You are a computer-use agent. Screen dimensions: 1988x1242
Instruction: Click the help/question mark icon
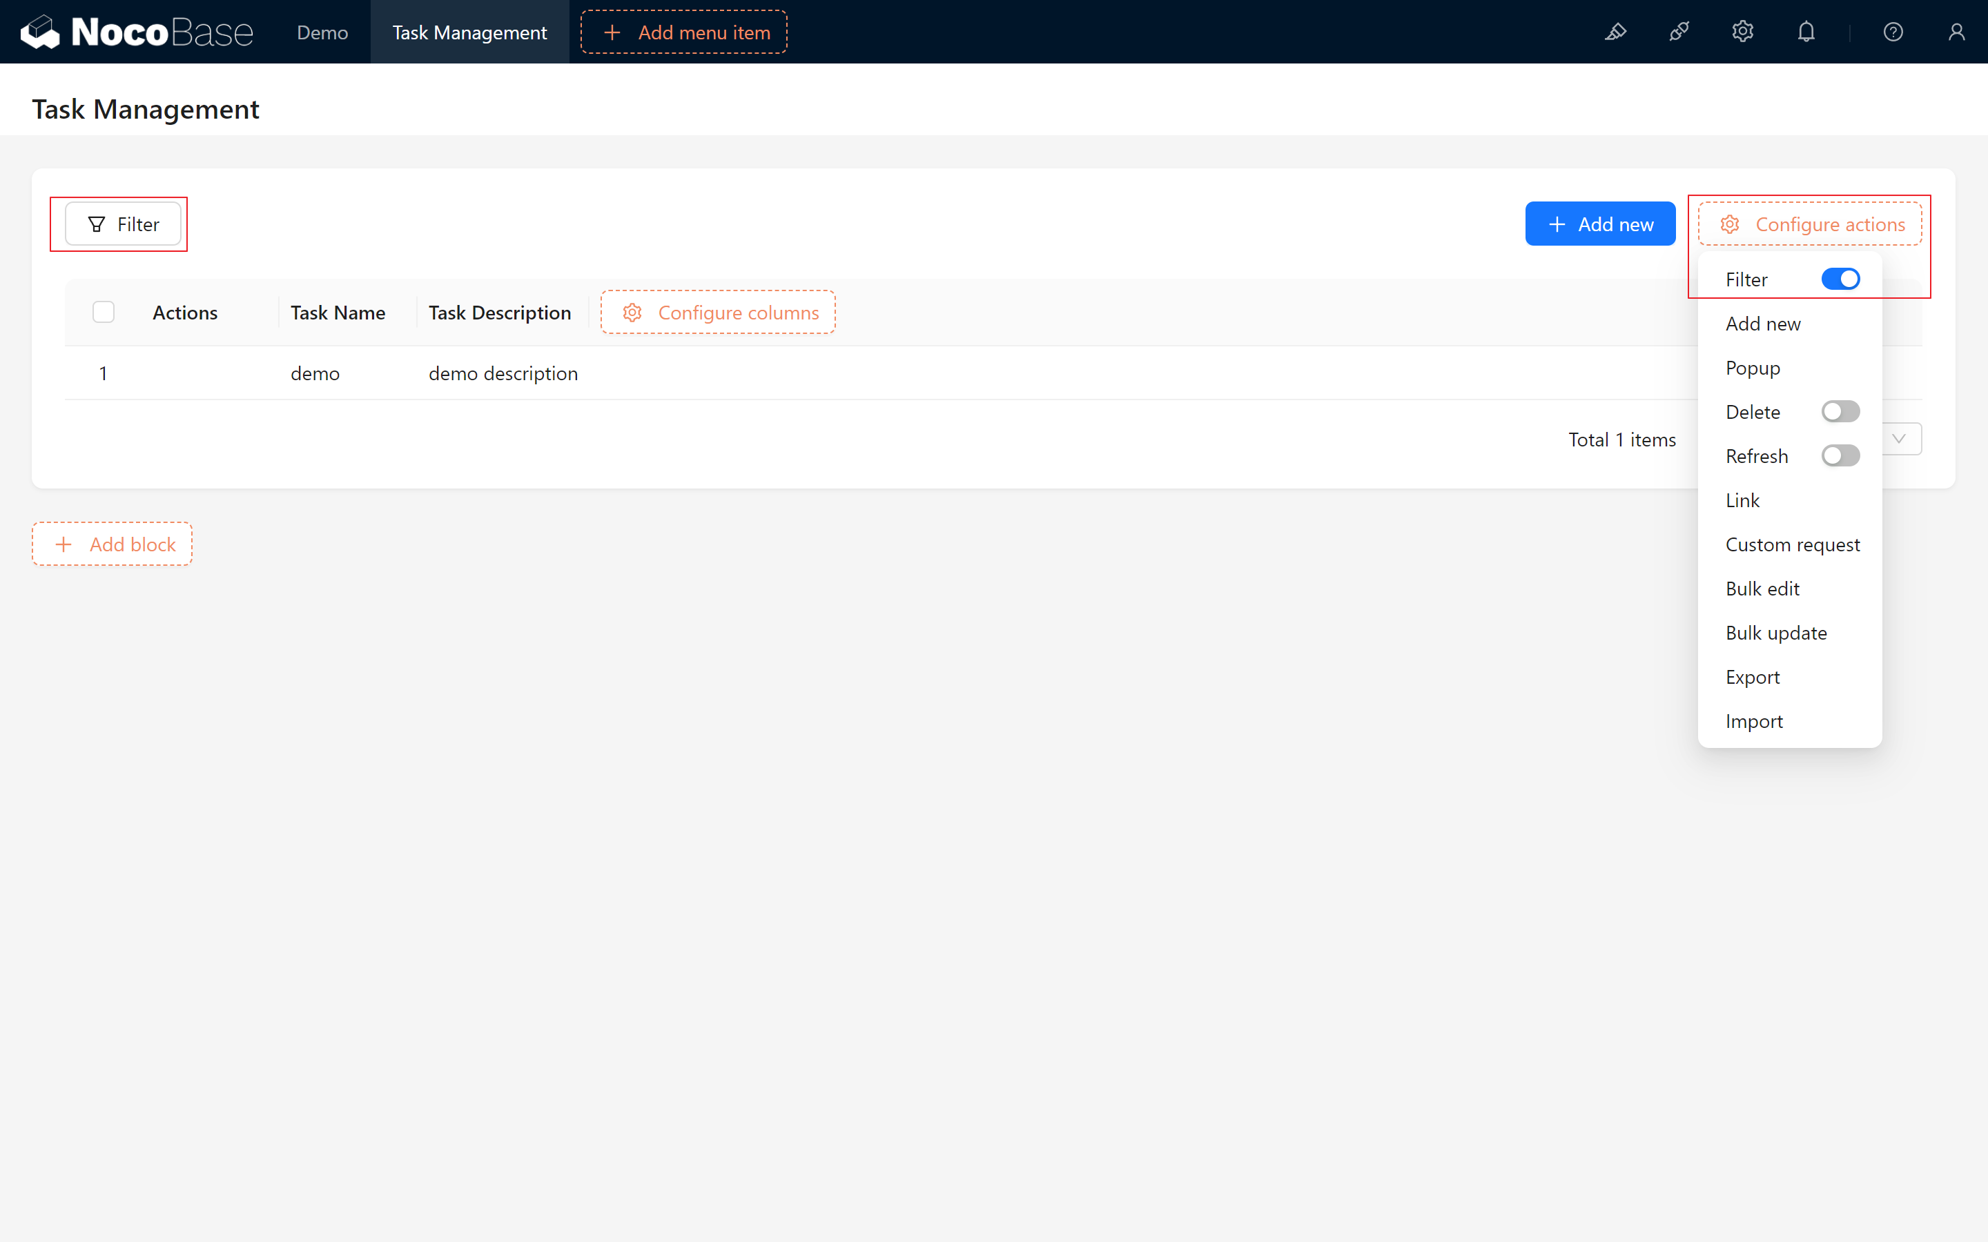(x=1892, y=32)
